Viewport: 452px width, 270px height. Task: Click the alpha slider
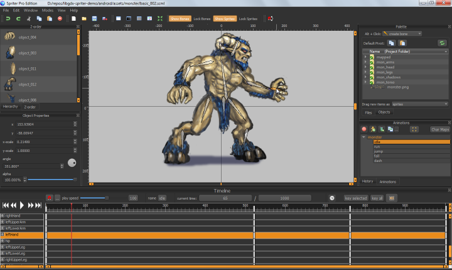pos(52,180)
